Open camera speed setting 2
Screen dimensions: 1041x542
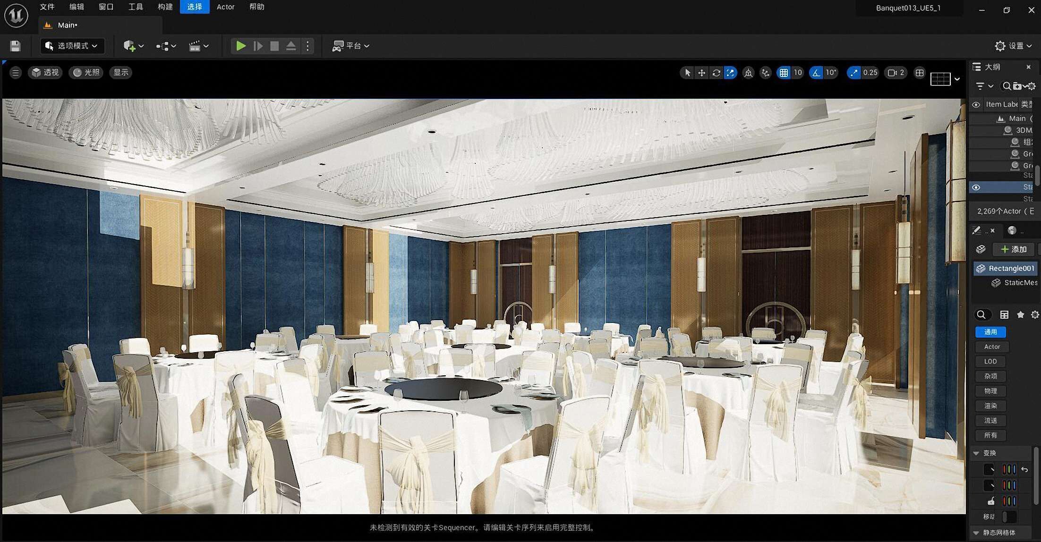pyautogui.click(x=896, y=73)
